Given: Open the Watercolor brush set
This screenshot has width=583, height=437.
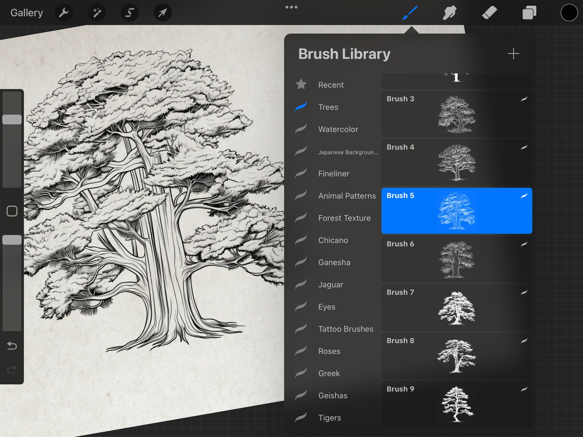Looking at the screenshot, I should point(337,129).
